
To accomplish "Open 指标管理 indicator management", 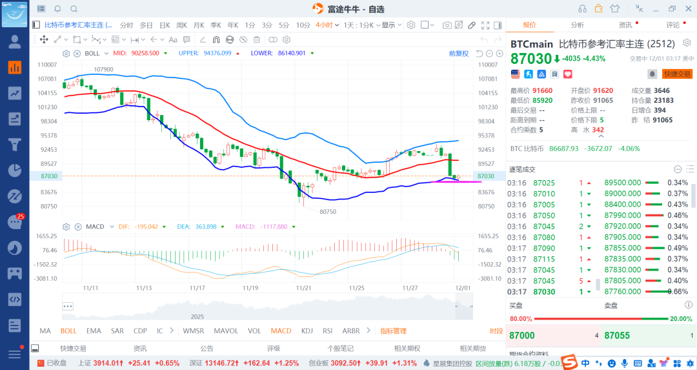I will (393, 331).
